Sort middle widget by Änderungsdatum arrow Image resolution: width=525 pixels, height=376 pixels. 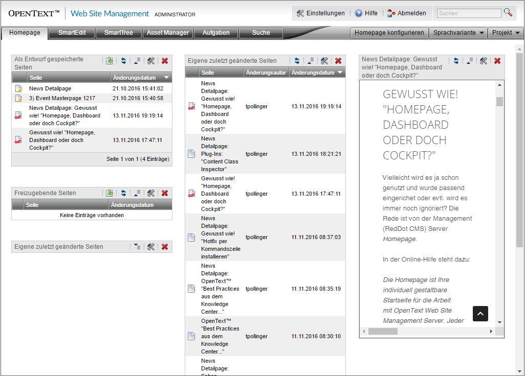[340, 73]
